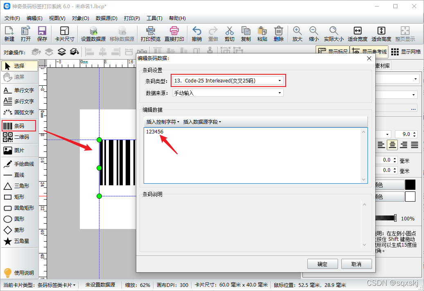424x291 pixels.
Task: Select justify text alignment button
Action: point(415,145)
